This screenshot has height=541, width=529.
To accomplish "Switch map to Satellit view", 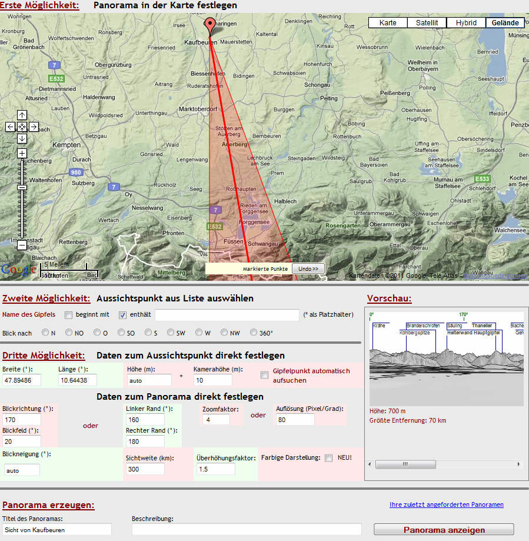I will [427, 23].
